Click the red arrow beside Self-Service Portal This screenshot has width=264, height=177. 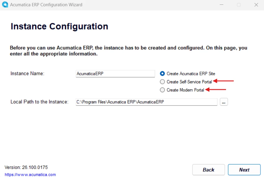(x=223, y=81)
